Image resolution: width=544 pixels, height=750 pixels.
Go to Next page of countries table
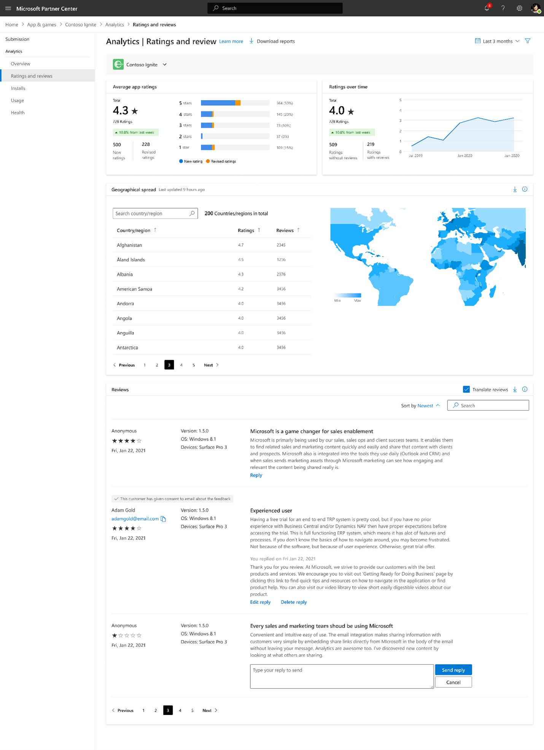[x=211, y=365]
